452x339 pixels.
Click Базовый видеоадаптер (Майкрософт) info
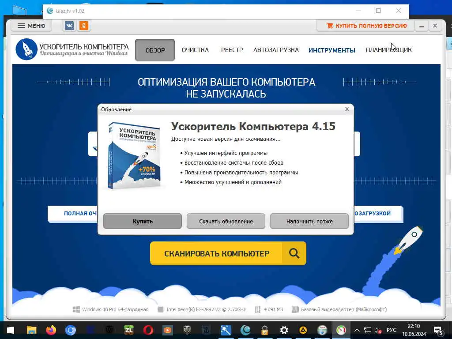[343, 309]
